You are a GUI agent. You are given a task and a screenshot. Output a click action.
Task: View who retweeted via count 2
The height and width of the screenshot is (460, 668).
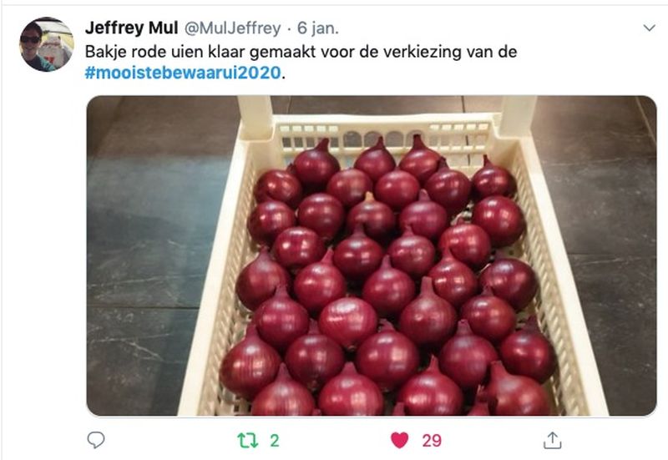pos(275,441)
